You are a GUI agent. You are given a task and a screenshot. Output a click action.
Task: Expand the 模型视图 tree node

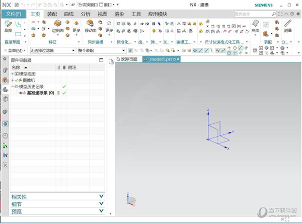(x=13, y=74)
